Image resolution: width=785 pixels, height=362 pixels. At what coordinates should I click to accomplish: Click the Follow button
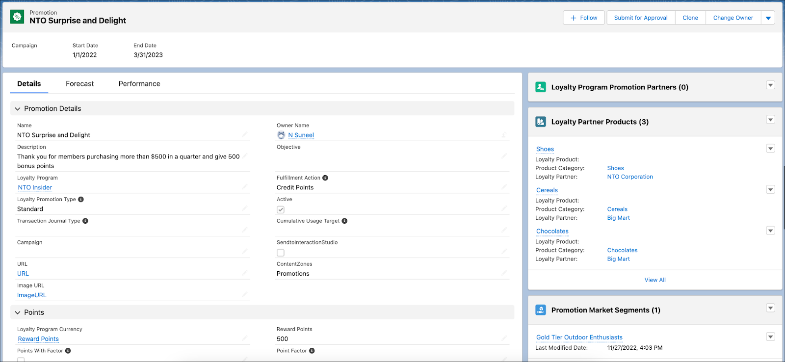pyautogui.click(x=585, y=18)
